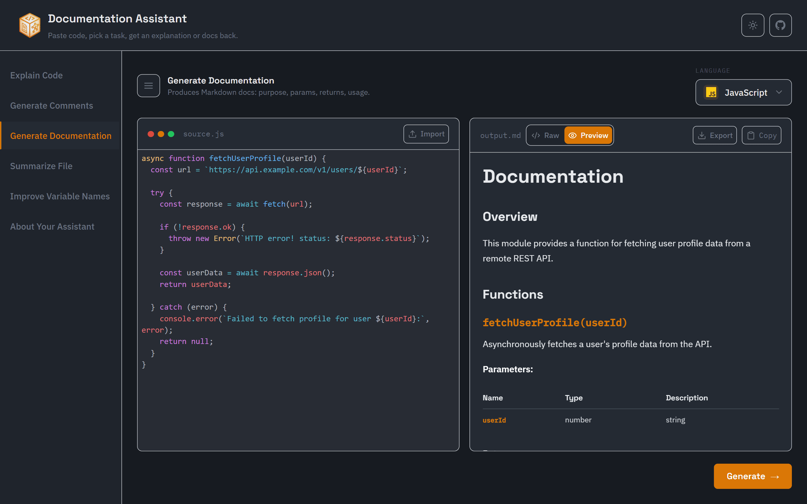The image size is (807, 504).
Task: Click 'return null;' line in code
Action: pos(186,341)
